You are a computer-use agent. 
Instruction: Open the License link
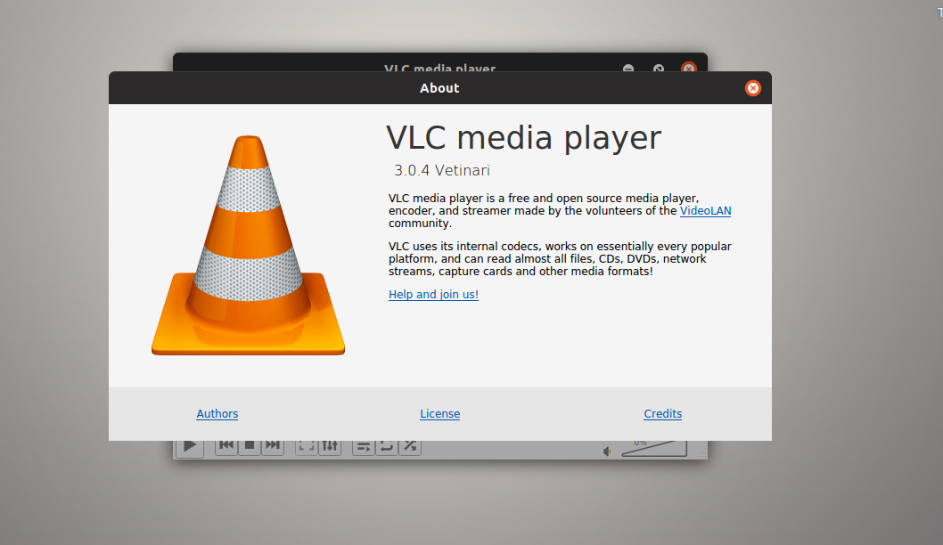click(x=439, y=413)
